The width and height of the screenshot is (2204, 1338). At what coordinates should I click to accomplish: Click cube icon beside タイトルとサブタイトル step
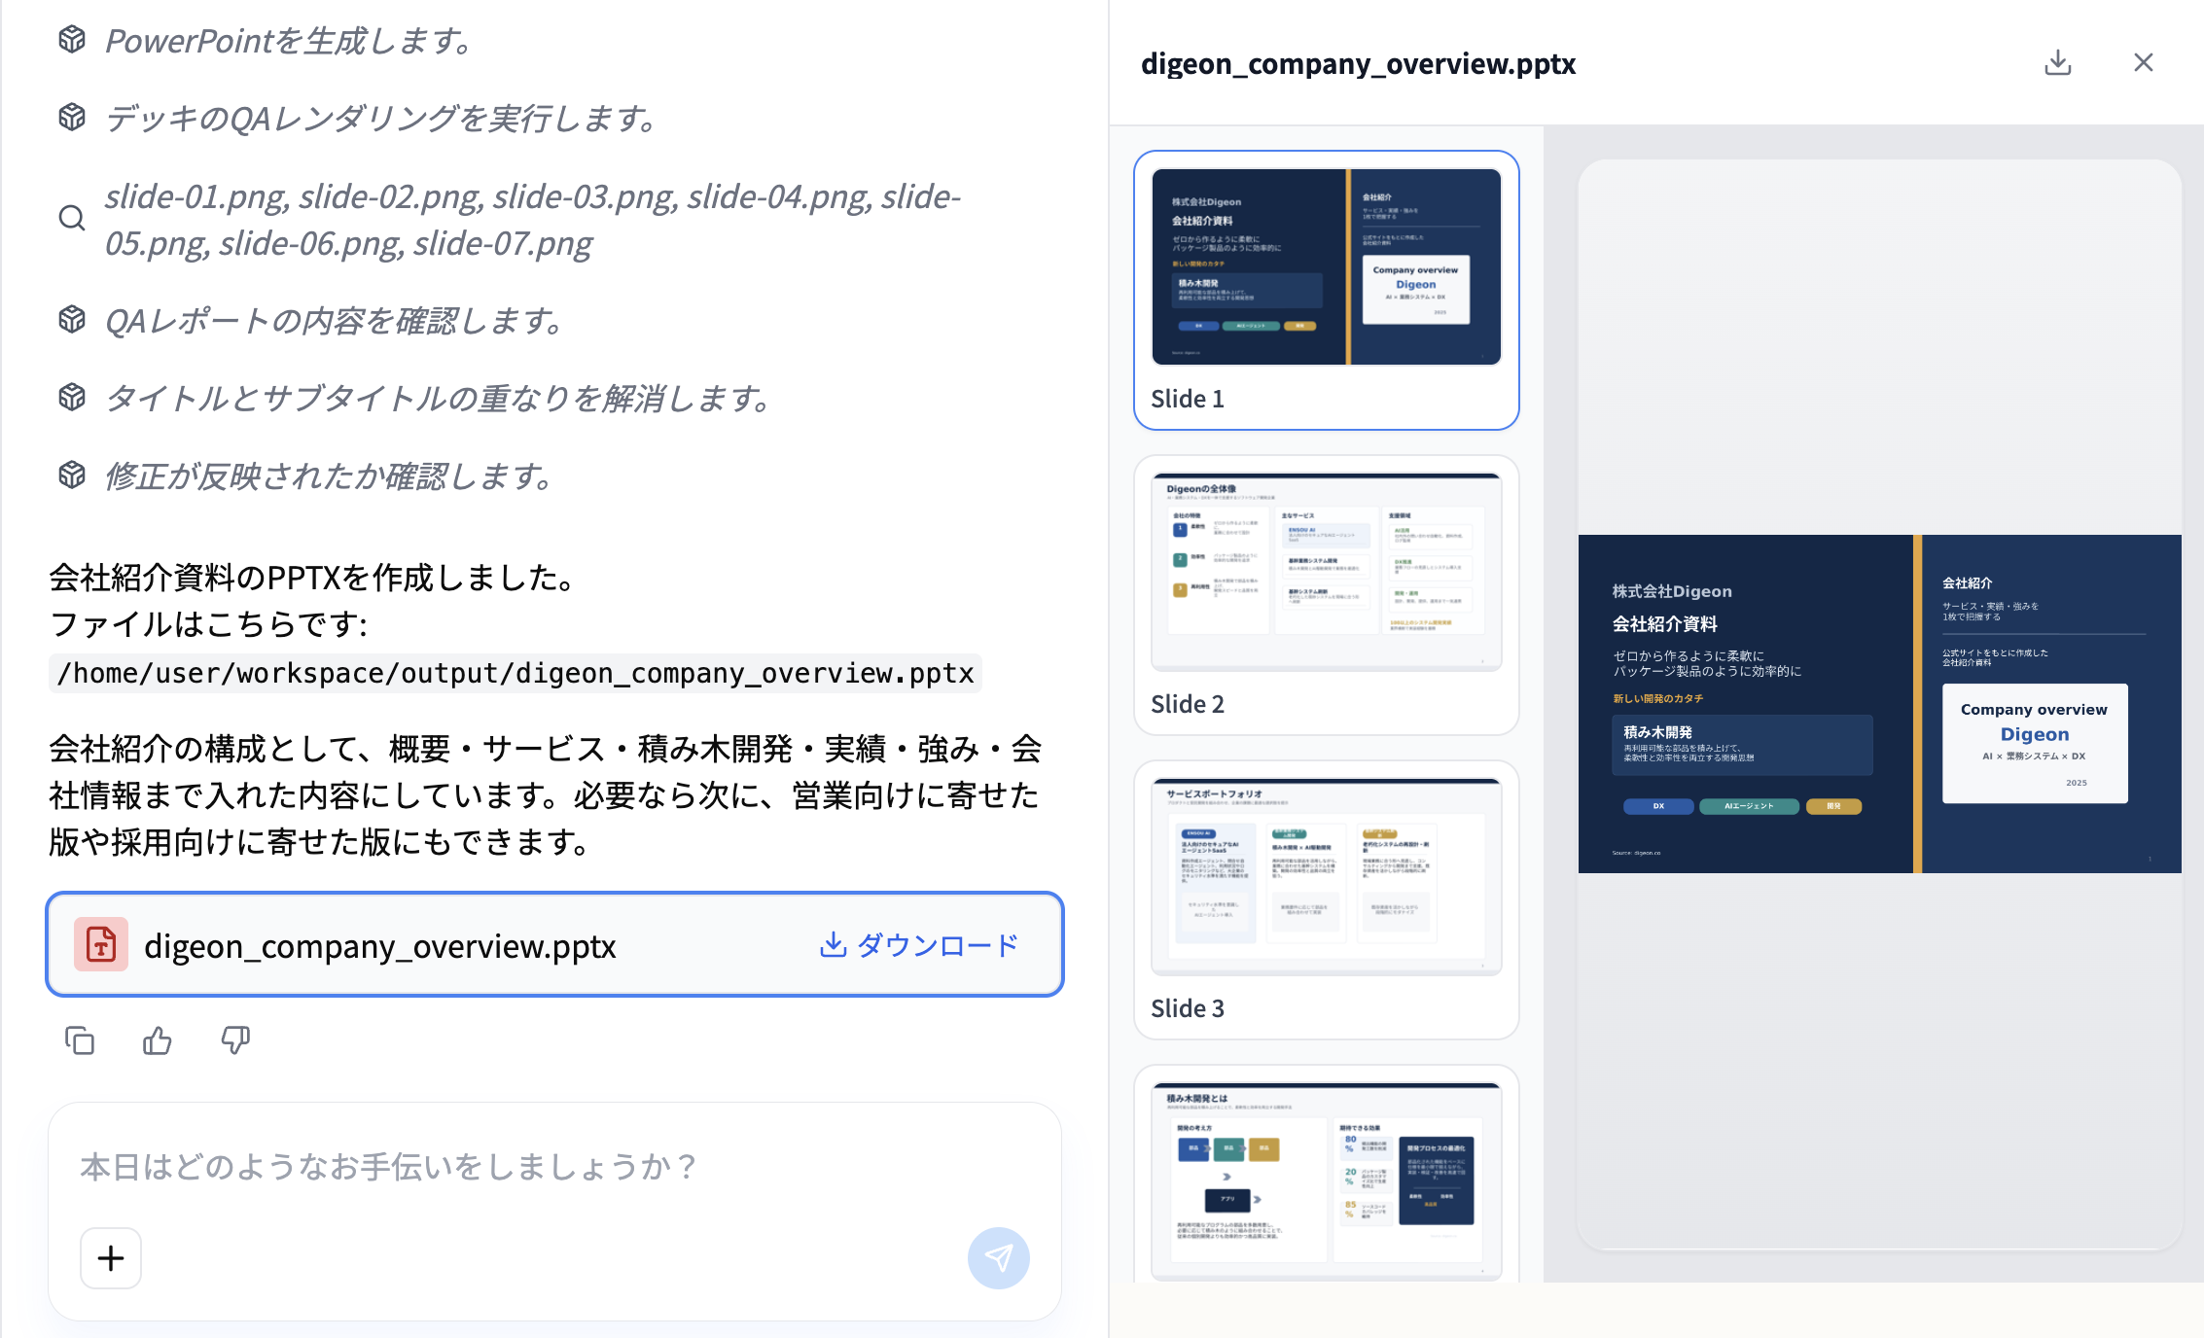pos(72,398)
